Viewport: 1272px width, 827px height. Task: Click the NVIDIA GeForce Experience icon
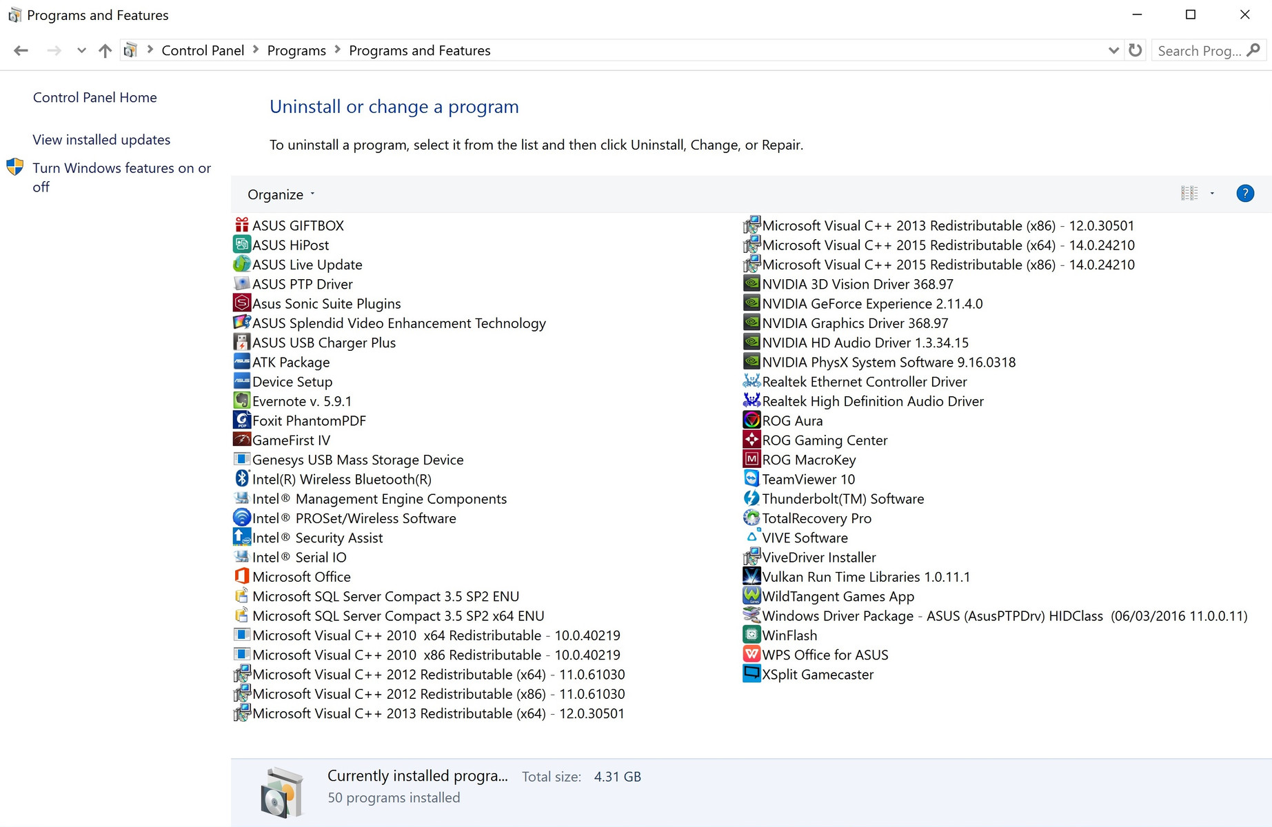pos(751,303)
